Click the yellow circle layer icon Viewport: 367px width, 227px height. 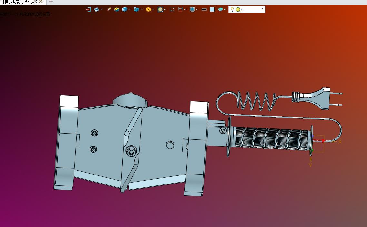(238, 10)
